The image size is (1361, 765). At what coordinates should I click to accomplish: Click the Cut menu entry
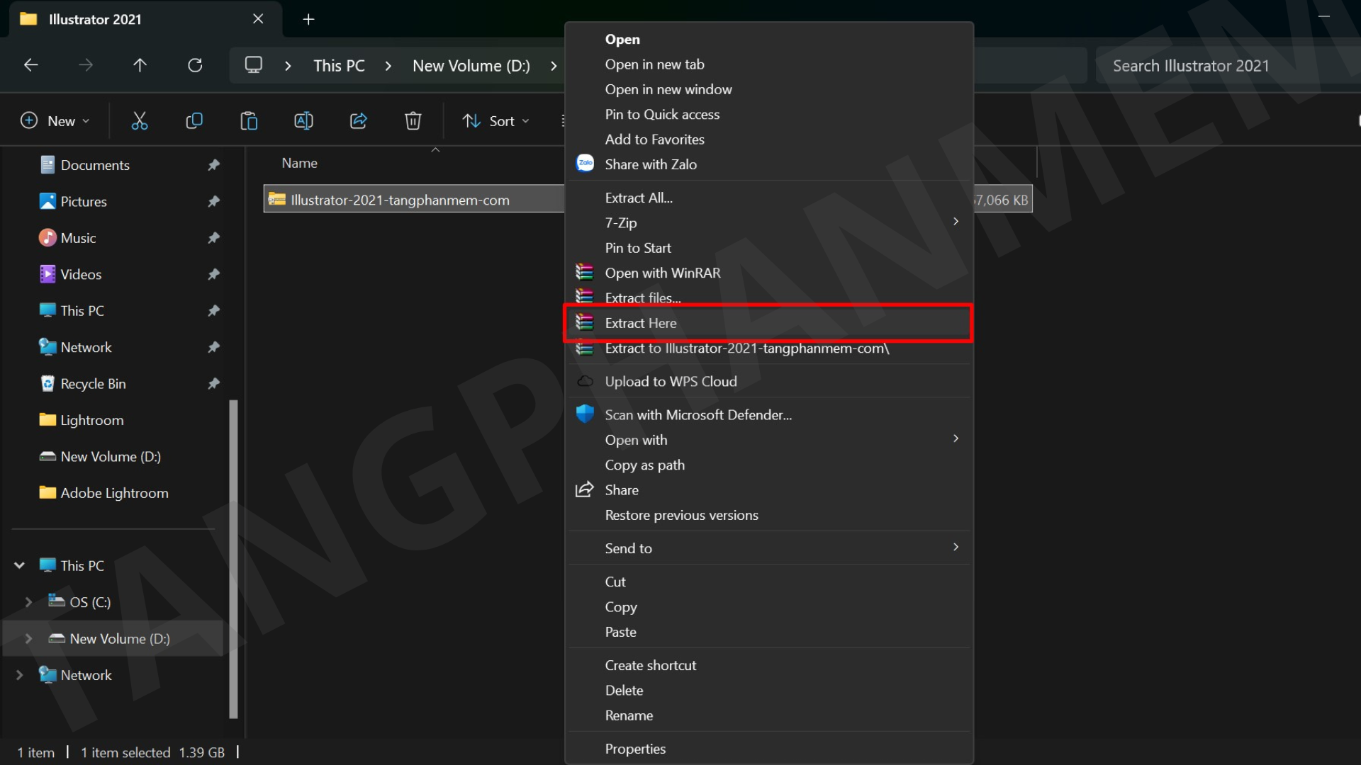click(x=768, y=582)
